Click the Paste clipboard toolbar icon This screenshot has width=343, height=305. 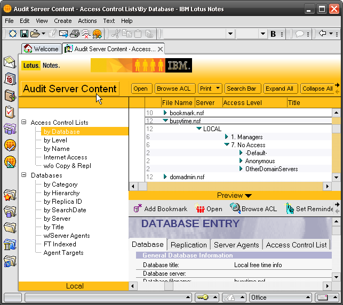(x=138, y=34)
